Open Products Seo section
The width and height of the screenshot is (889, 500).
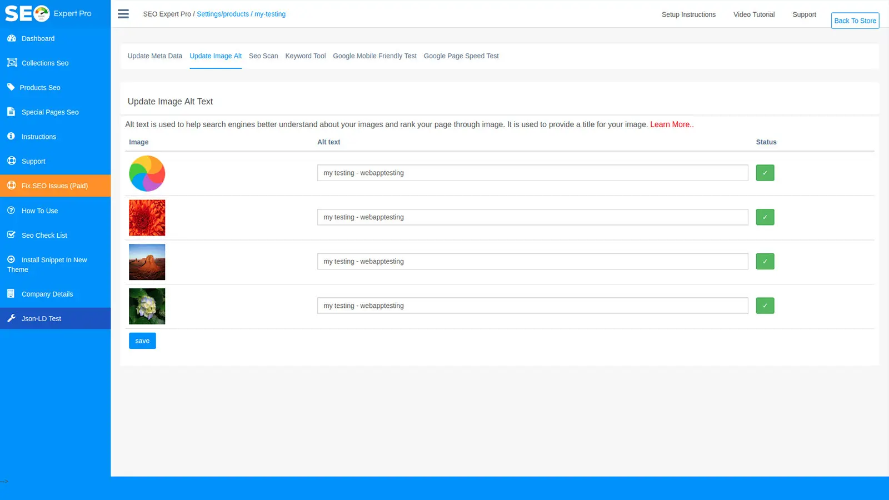click(x=41, y=87)
